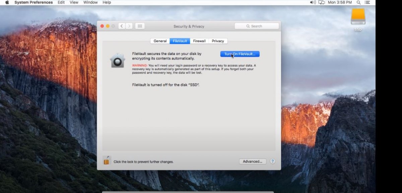
Task: Open Notification Center from the menu bar
Action: (x=367, y=2)
